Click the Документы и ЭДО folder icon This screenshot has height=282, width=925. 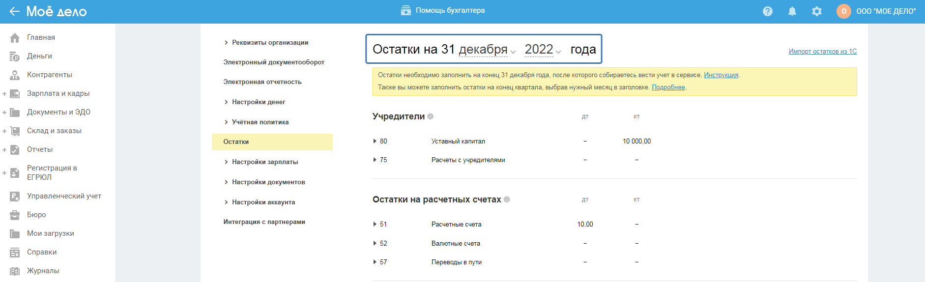click(x=15, y=113)
